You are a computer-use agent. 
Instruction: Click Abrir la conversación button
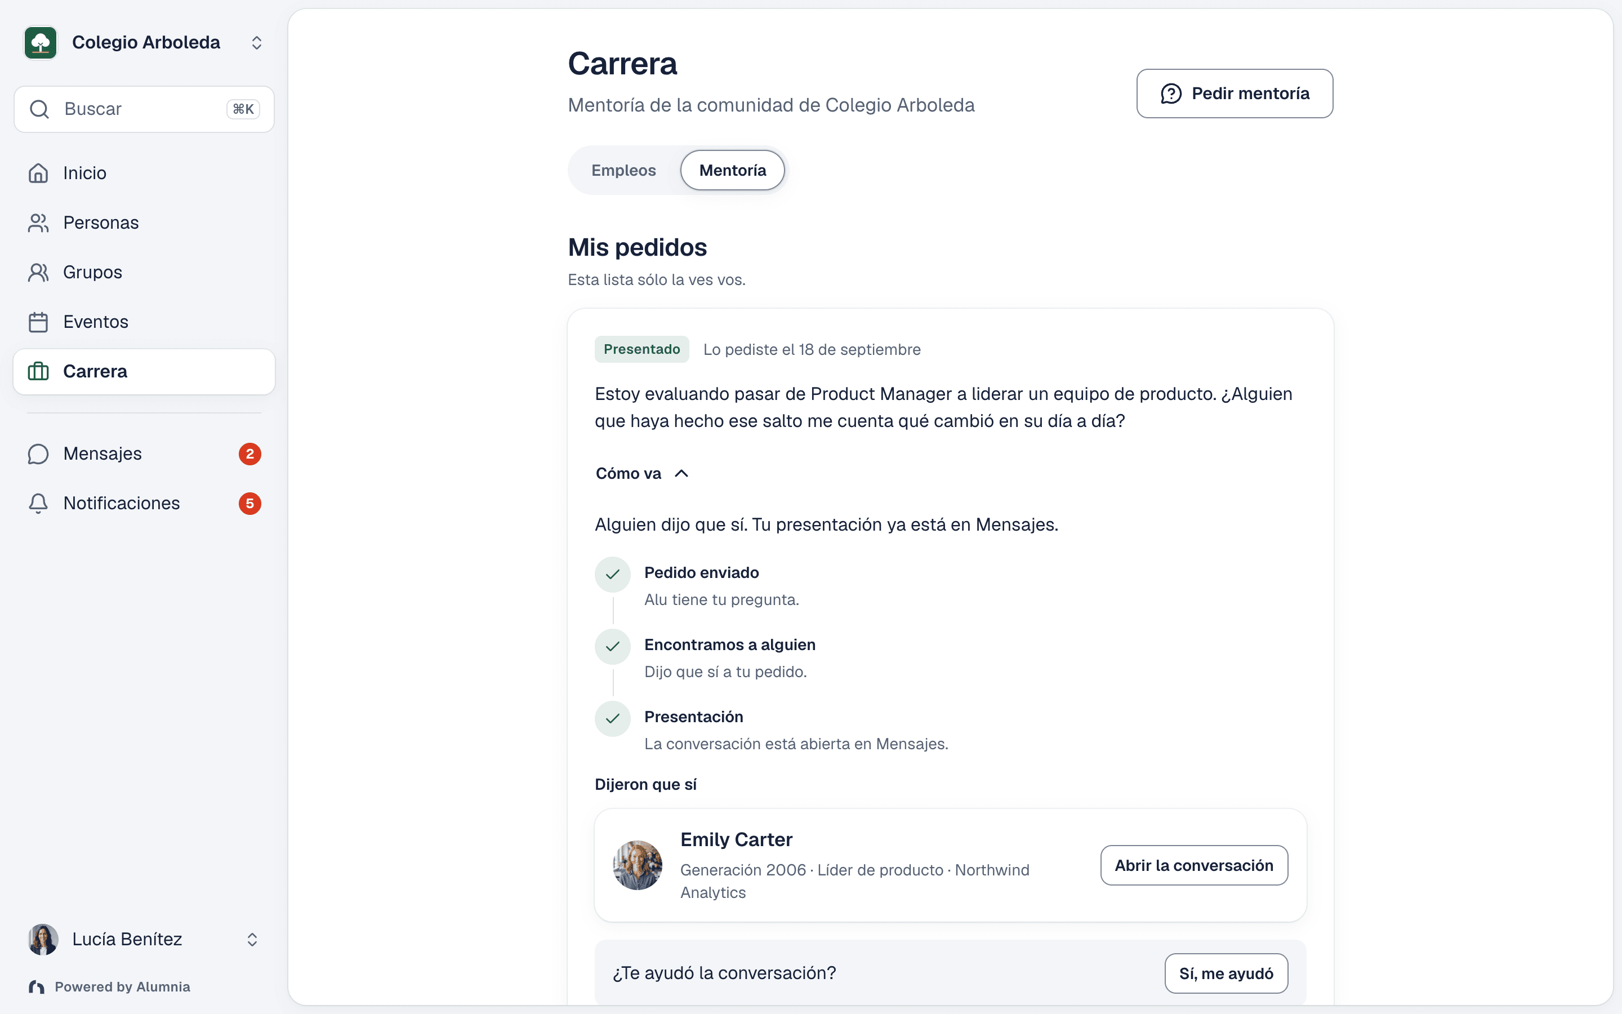1194,865
